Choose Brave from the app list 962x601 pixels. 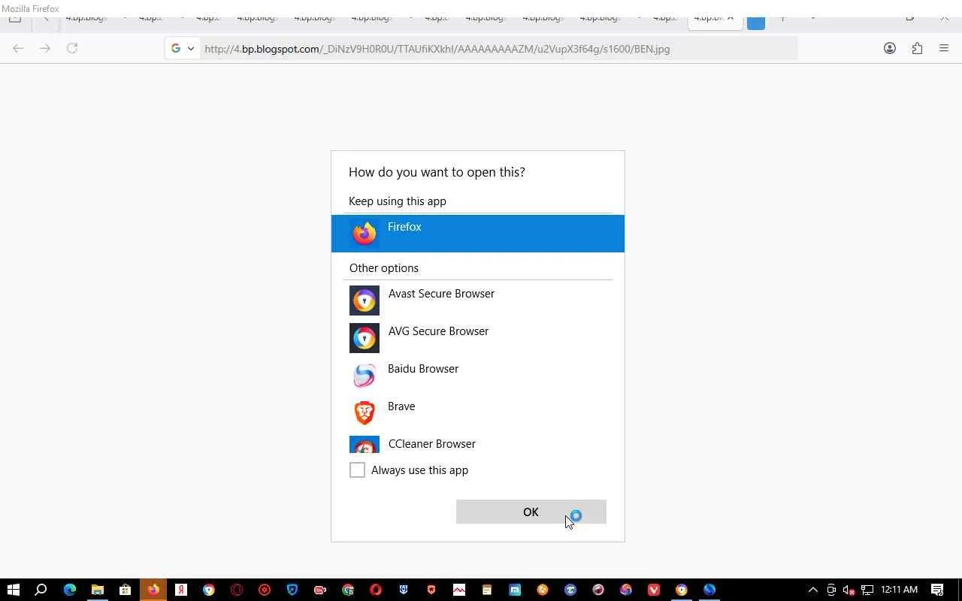[x=478, y=413]
